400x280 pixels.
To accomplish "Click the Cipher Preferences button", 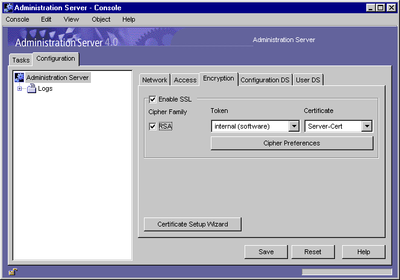I will 292,143.
